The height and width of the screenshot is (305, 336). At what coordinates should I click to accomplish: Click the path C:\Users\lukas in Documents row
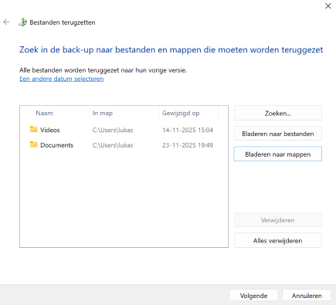pos(113,145)
